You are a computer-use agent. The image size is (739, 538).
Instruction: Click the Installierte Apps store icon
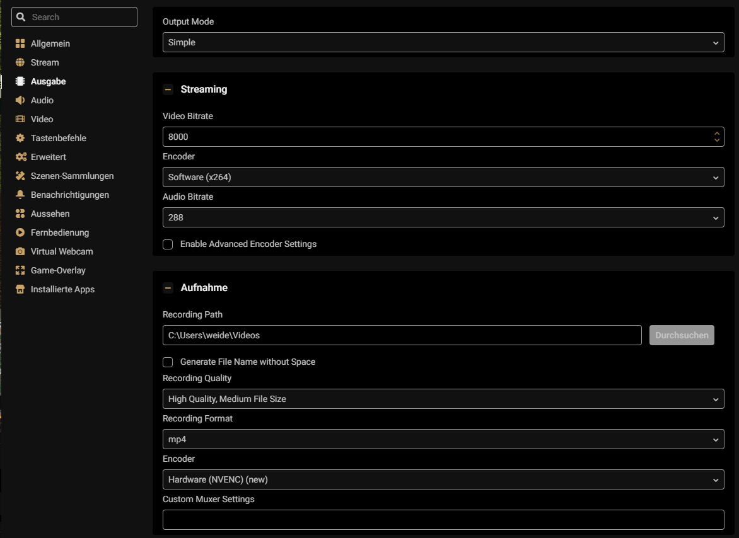20,289
